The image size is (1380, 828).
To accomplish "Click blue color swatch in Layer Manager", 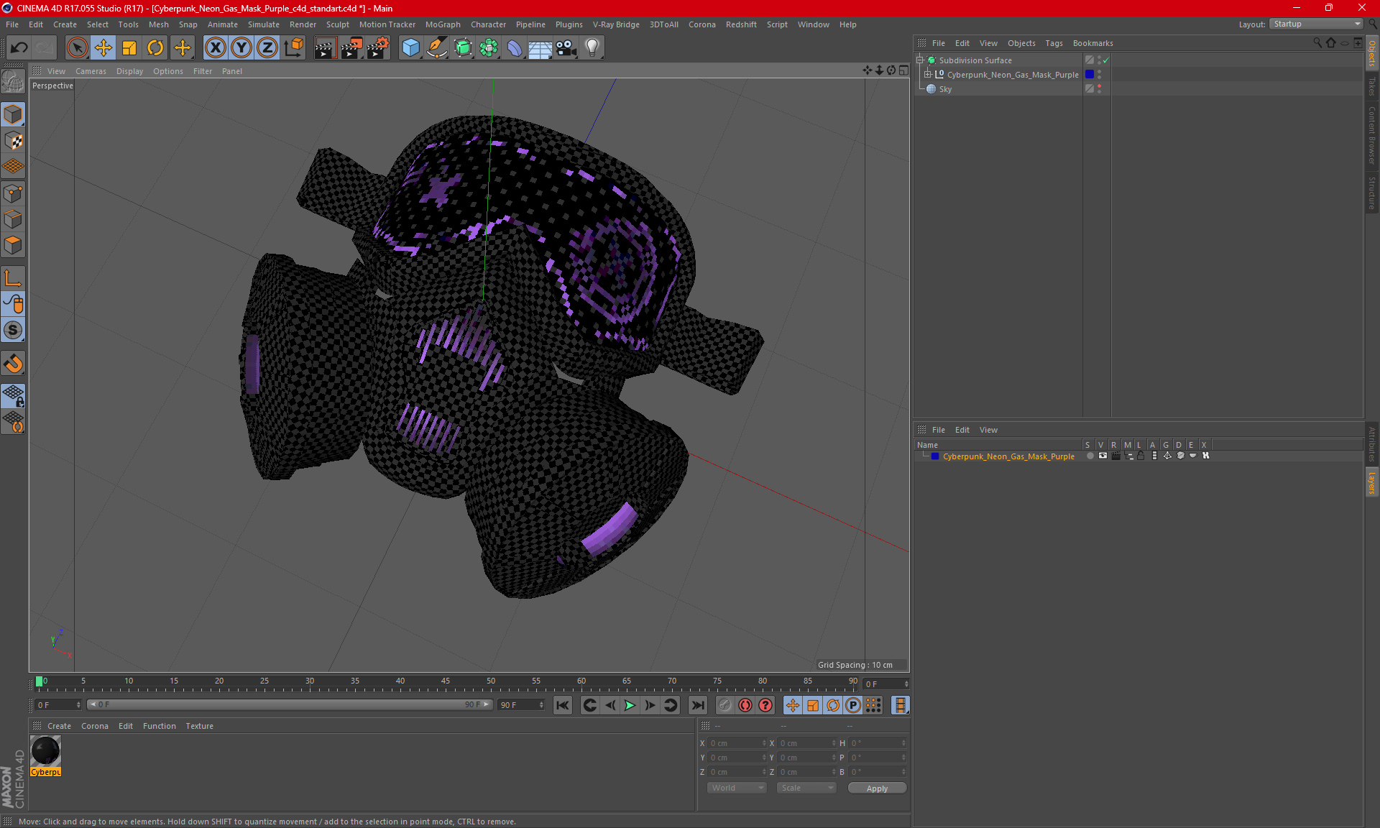I will [935, 456].
